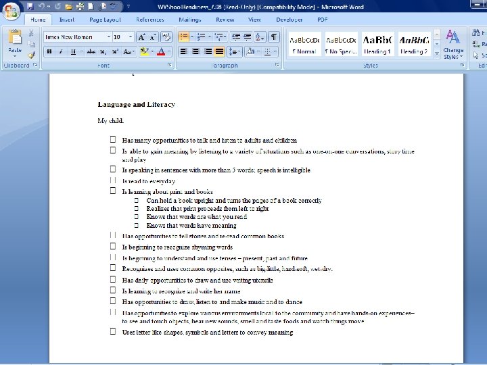This screenshot has height=365, width=487.
Task: Check 'Uses letter like shapes' box
Action: (113, 331)
